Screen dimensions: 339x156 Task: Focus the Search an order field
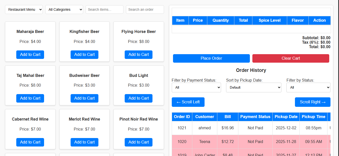click(x=145, y=9)
